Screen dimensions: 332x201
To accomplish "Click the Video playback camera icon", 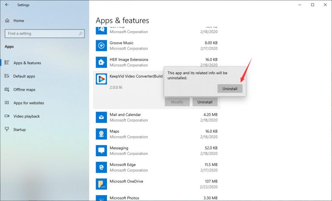I will [x=7, y=116].
